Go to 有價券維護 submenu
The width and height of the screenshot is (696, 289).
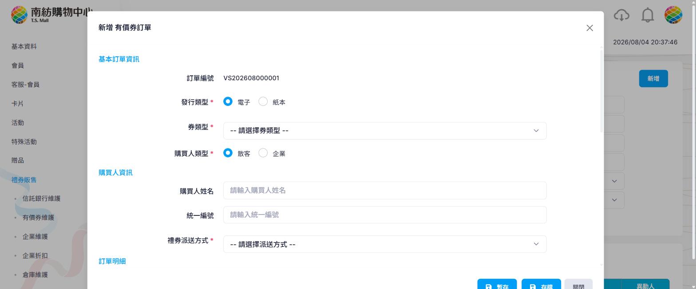(x=38, y=218)
